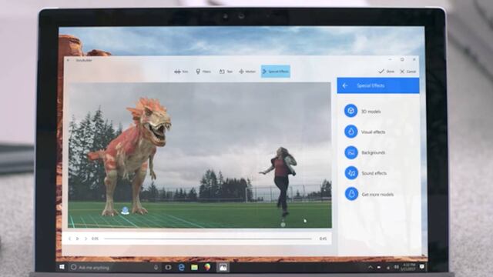Open the Action Center notifications icon
The height and width of the screenshot is (277, 493).
(422, 267)
